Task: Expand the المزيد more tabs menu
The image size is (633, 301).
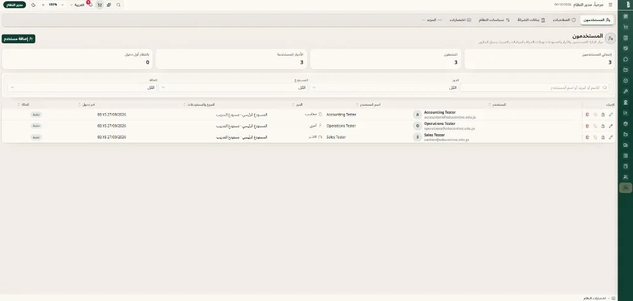Action: pyautogui.click(x=432, y=20)
